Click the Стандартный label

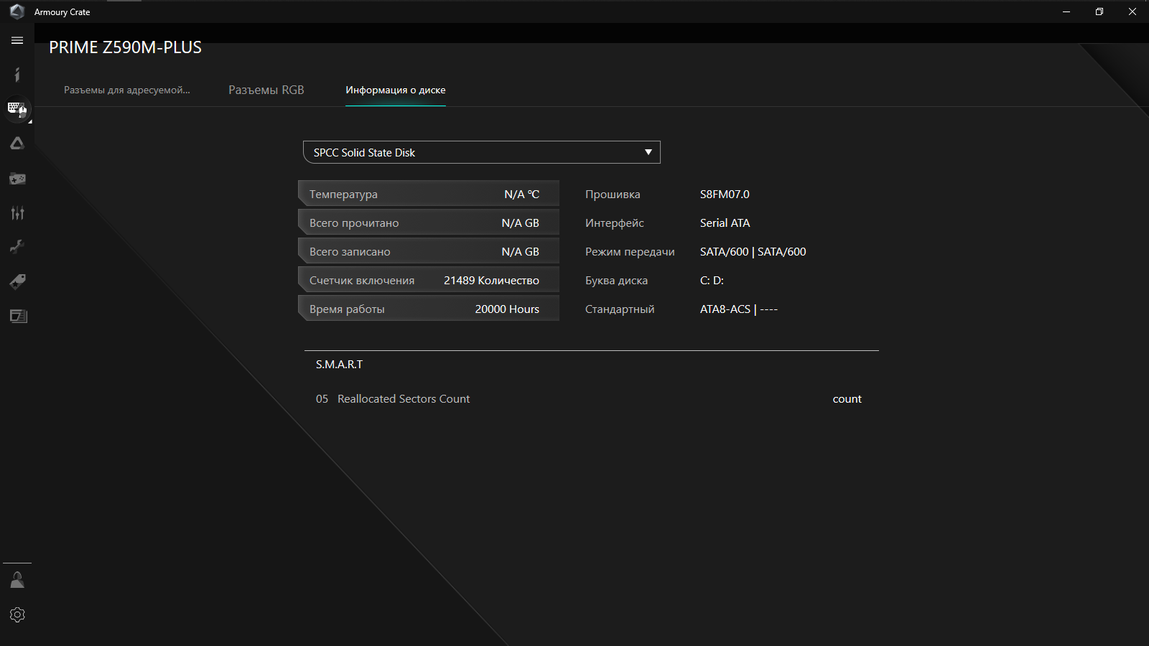click(620, 309)
